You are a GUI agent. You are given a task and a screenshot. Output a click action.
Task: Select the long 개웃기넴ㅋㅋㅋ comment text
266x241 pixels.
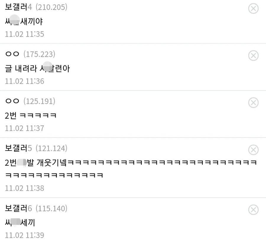[131, 169]
